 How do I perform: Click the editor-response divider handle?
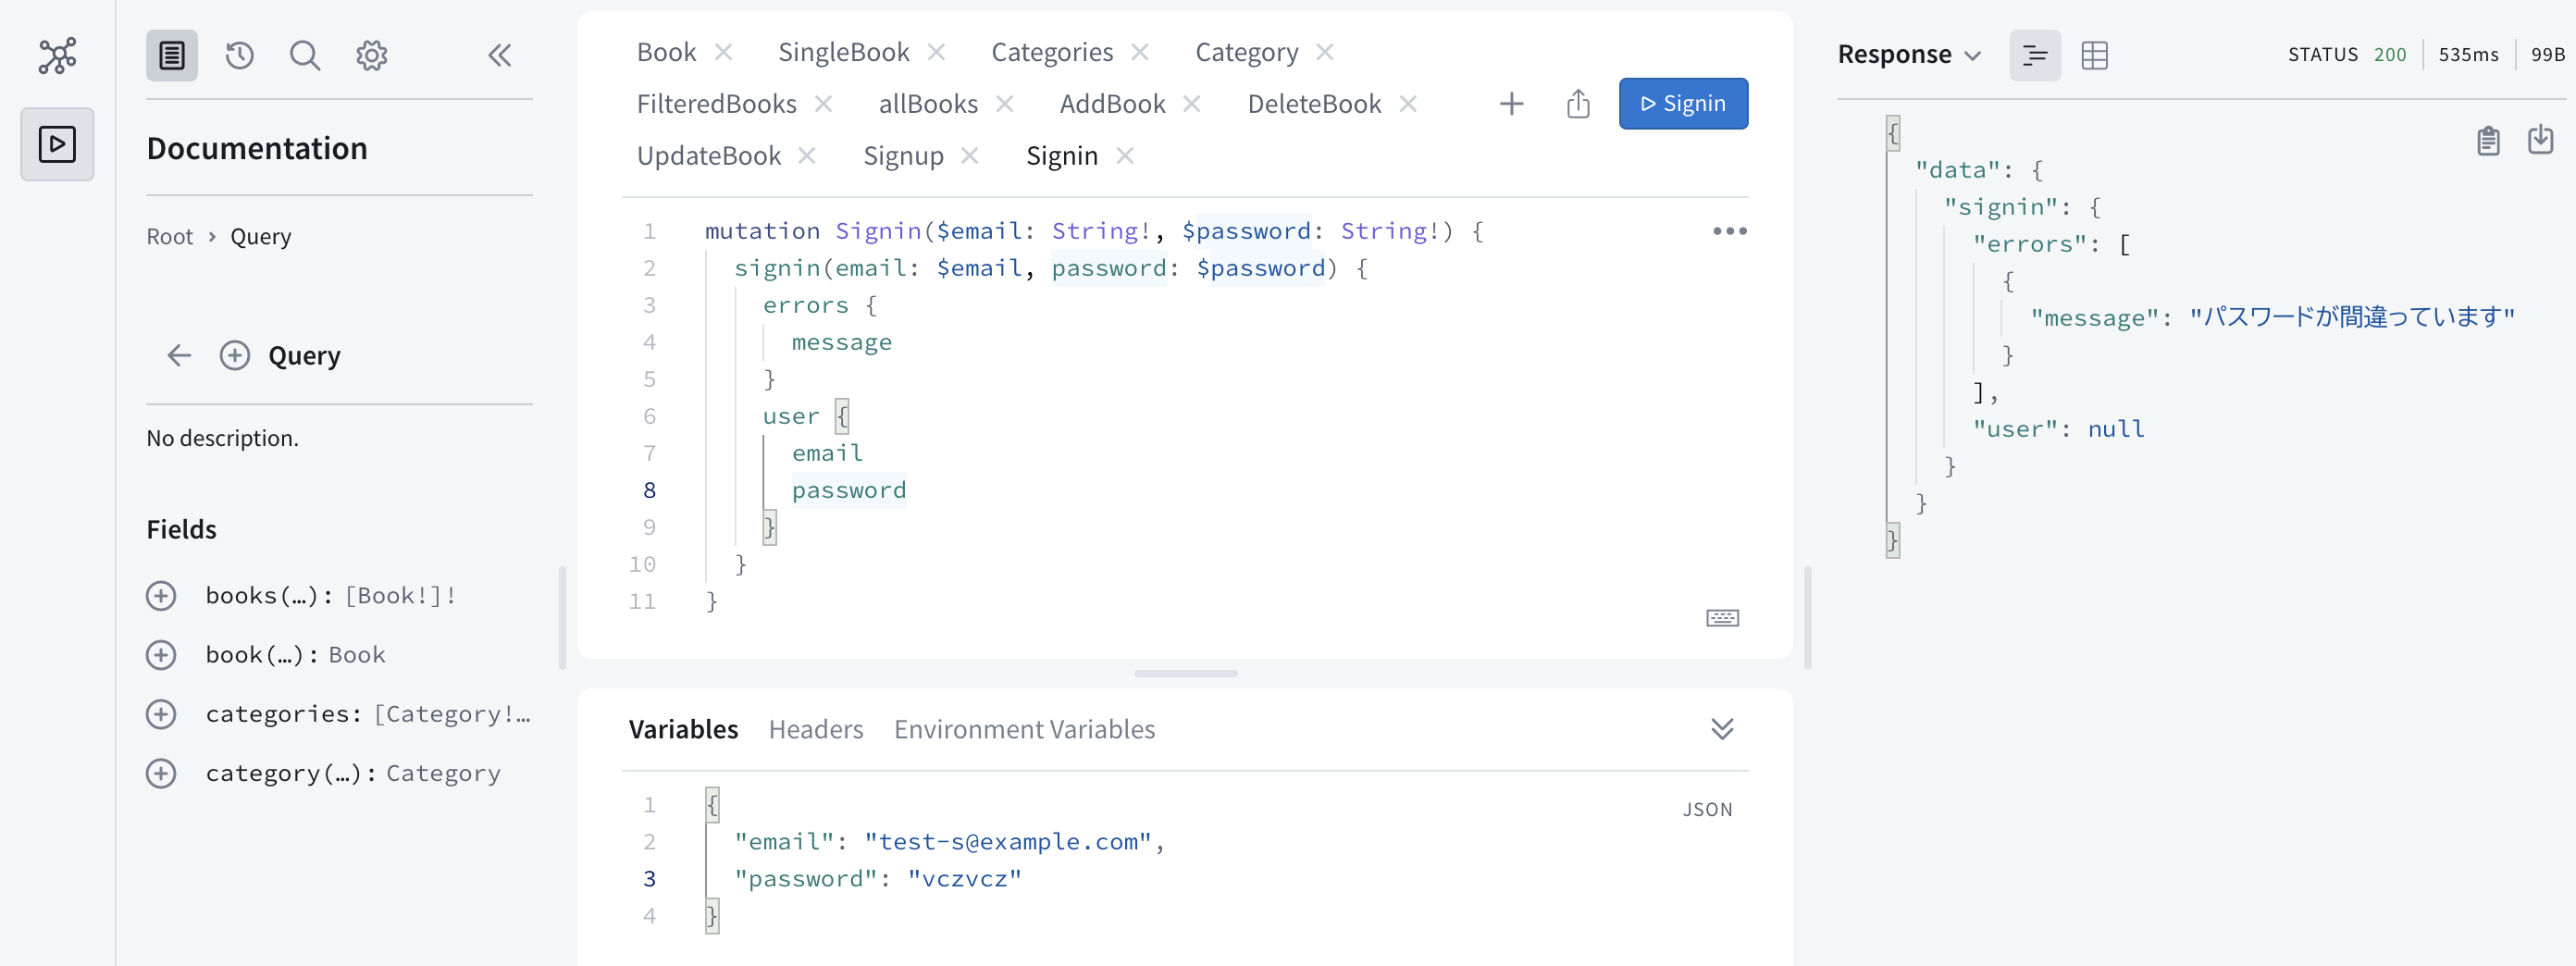(x=1808, y=618)
